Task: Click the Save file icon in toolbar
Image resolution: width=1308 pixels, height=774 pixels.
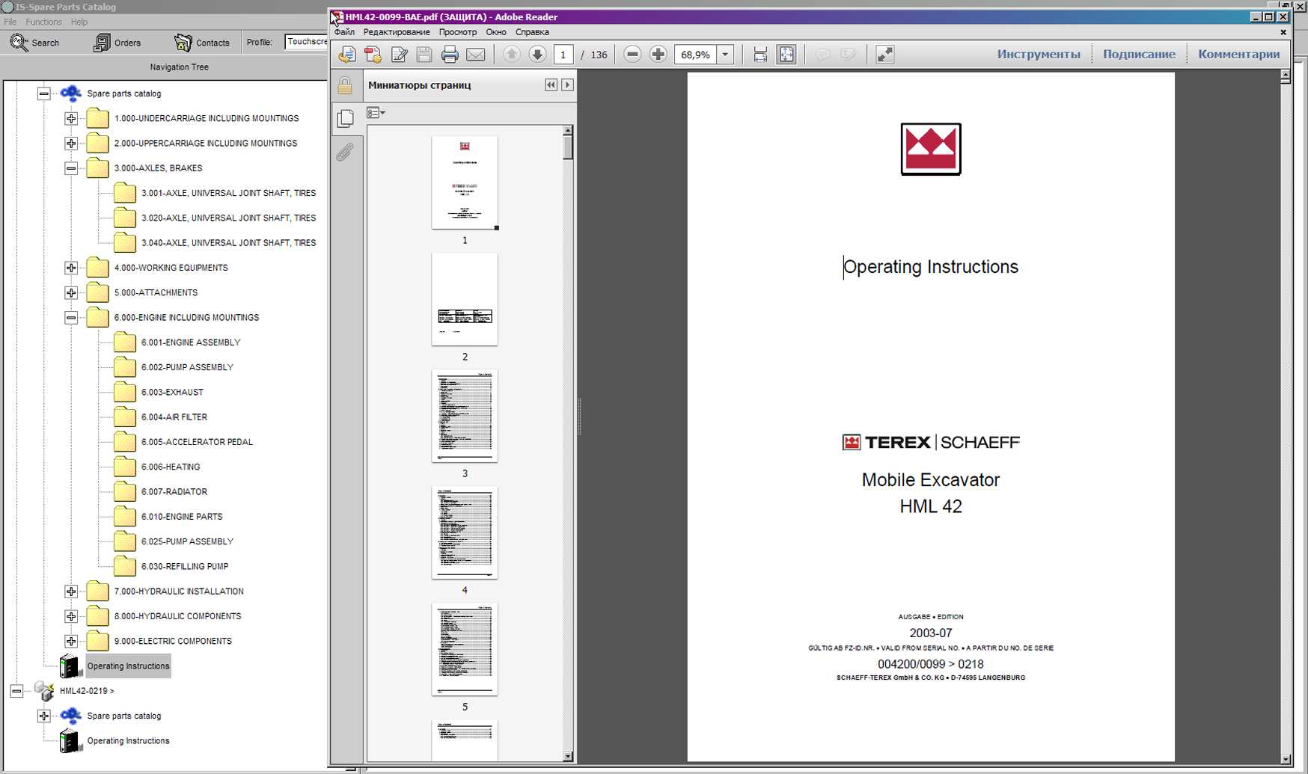Action: pyautogui.click(x=424, y=55)
